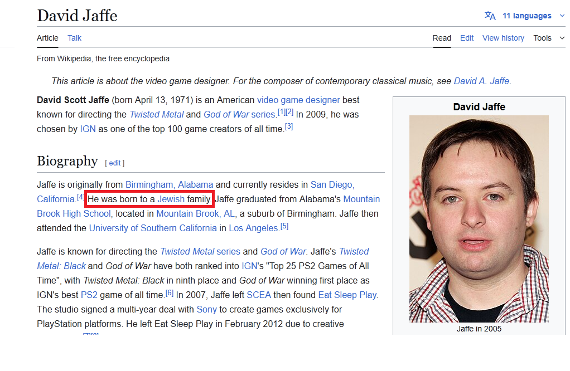Viewport: 570px width, 371px height.
Task: Open the 11 languages dropdown
Action: (x=526, y=16)
